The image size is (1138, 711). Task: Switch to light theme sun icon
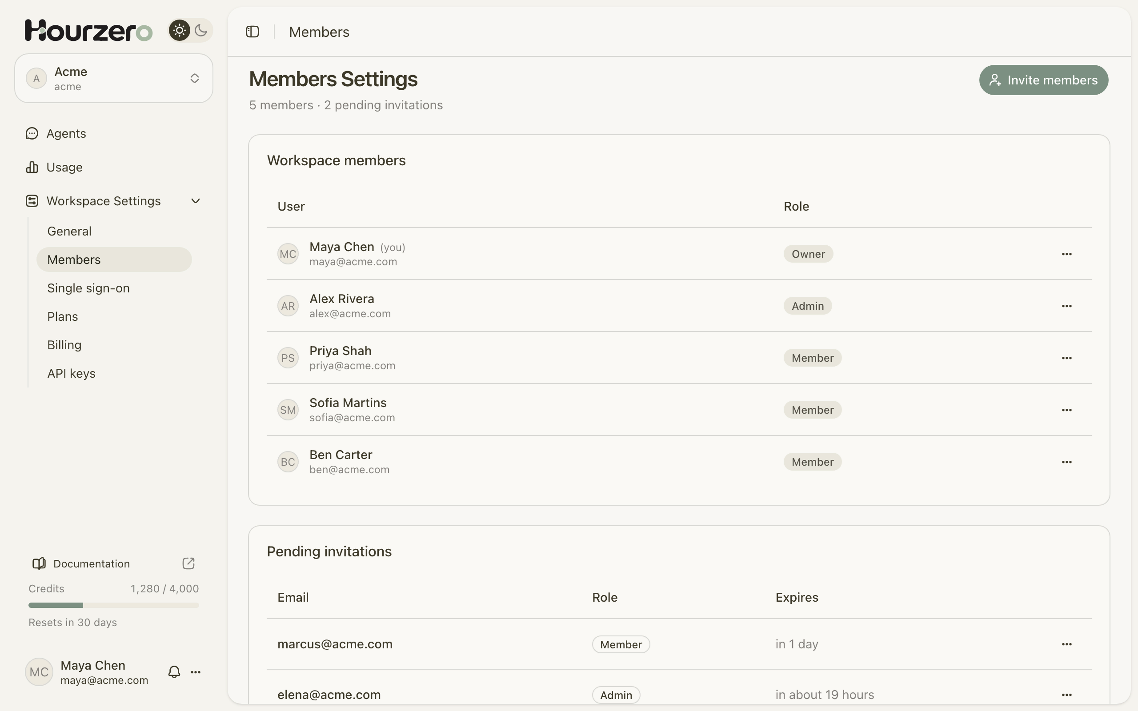tap(179, 31)
